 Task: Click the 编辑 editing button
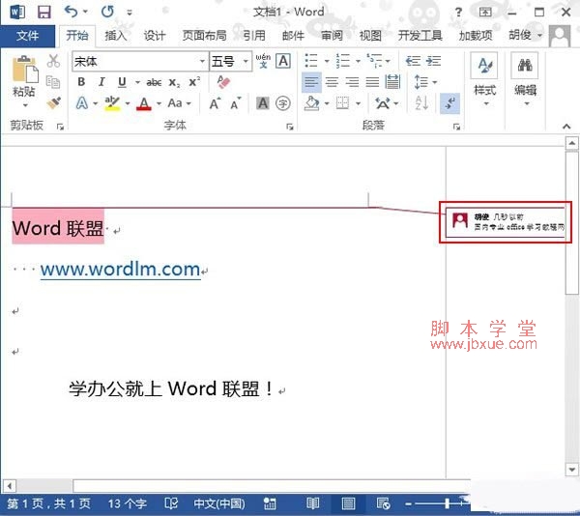[x=525, y=77]
